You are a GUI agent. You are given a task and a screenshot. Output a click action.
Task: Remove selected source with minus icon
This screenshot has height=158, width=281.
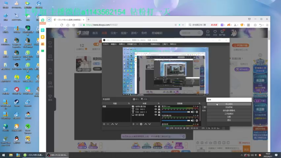[x=137, y=124]
